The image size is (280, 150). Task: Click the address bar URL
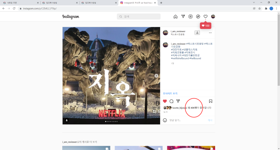click(40, 8)
